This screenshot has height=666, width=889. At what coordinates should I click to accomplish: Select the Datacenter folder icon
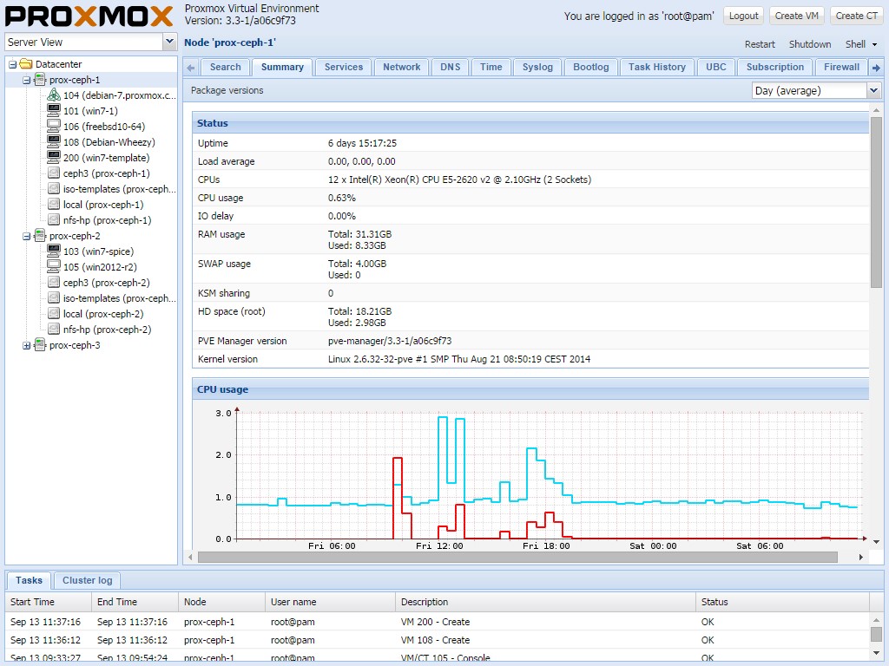(26, 62)
